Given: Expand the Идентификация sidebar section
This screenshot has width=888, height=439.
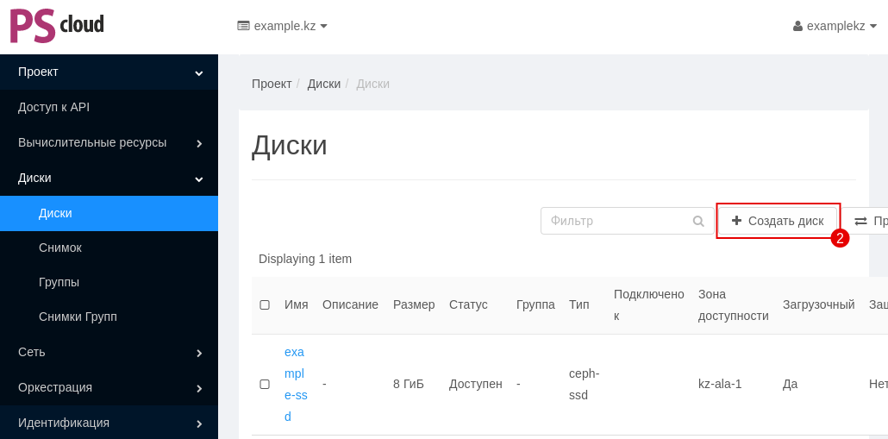Looking at the screenshot, I should click(x=109, y=423).
